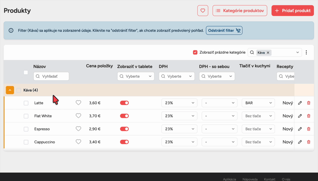The image size is (318, 181).
Task: Edit the Latte row with pencil icon
Action: (300, 103)
